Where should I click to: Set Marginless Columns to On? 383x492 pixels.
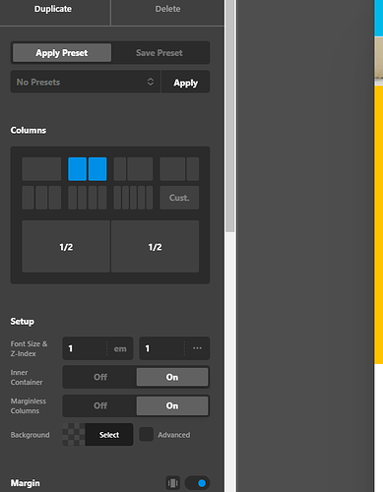[x=172, y=405]
